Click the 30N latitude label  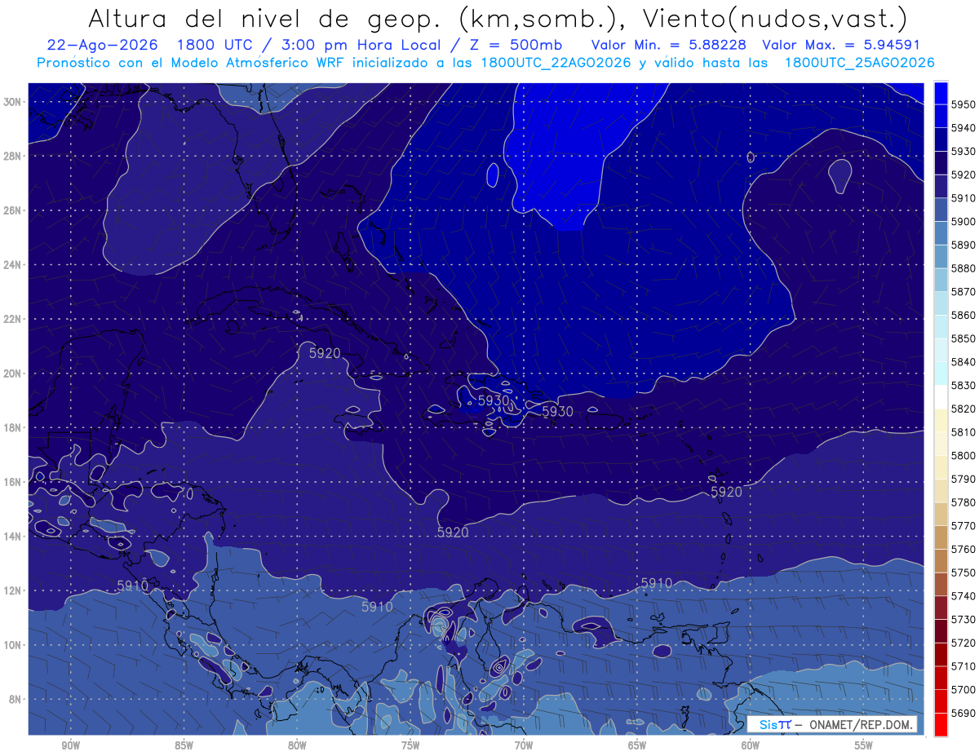pos(12,102)
